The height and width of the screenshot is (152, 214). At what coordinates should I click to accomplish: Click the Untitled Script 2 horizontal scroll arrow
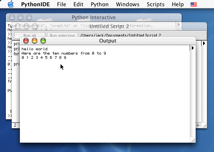coord(199,125)
